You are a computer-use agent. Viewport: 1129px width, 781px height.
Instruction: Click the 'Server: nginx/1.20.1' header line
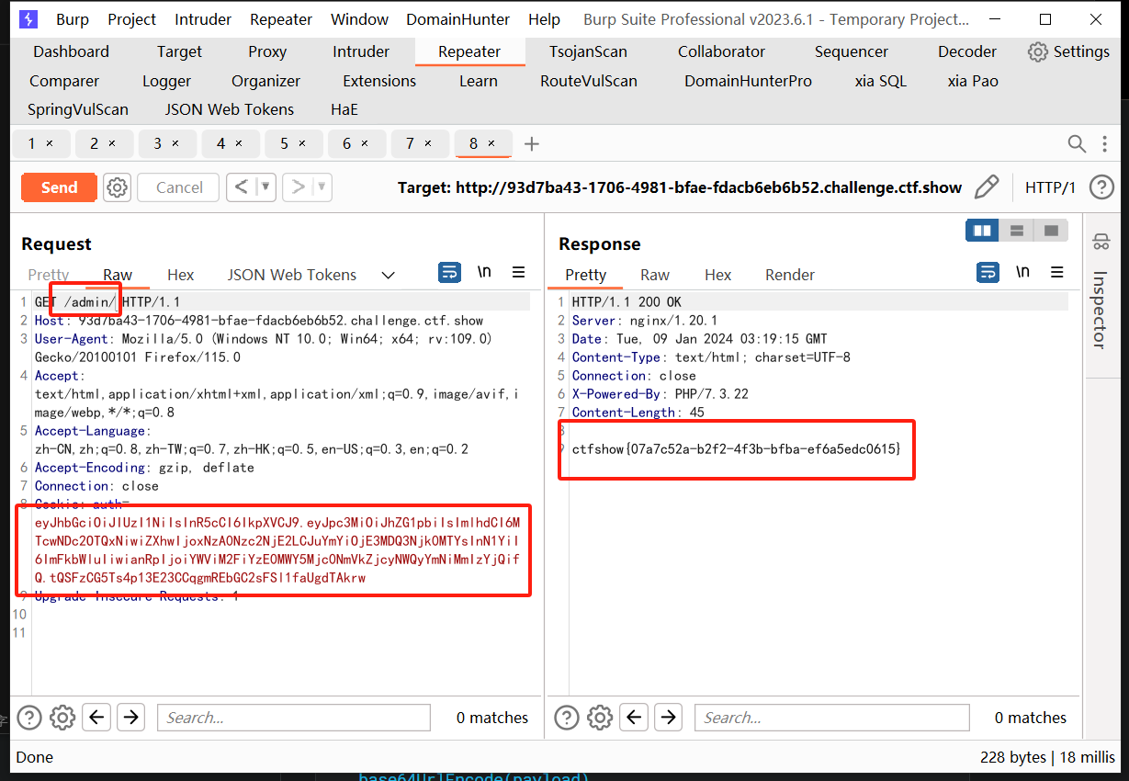click(645, 321)
